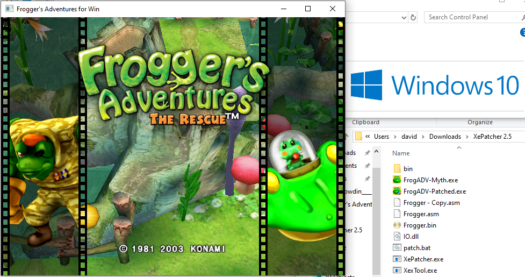This screenshot has width=525, height=277.
Task: Click the XePatcher.exe application icon
Action: (x=397, y=259)
